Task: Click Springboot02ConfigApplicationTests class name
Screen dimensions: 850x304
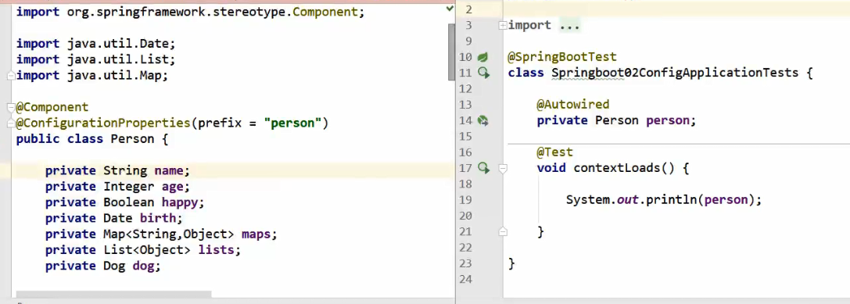Action: (x=675, y=73)
